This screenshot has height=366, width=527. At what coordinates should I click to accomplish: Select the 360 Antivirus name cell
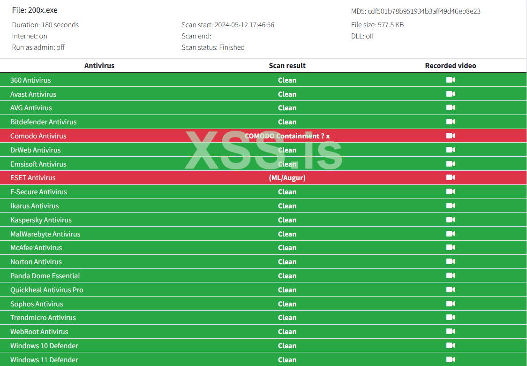(x=30, y=80)
